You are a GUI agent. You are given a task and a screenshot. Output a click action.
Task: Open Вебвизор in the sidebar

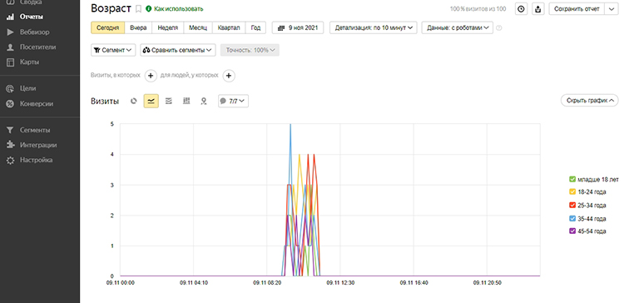click(x=35, y=32)
